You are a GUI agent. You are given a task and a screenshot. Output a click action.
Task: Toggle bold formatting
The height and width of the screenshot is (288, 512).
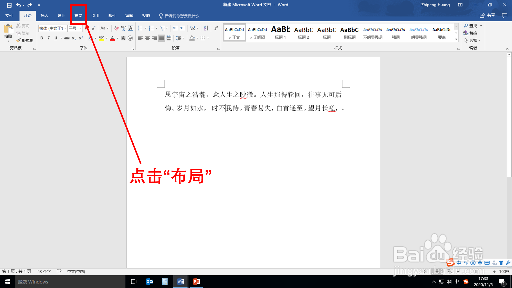(41, 38)
